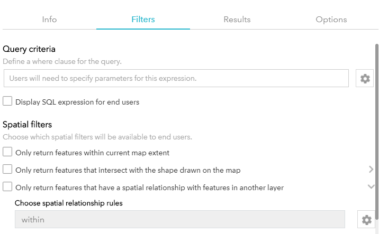The image size is (379, 234).
Task: Click the Spatial filters heading
Action: pyautogui.click(x=28, y=125)
